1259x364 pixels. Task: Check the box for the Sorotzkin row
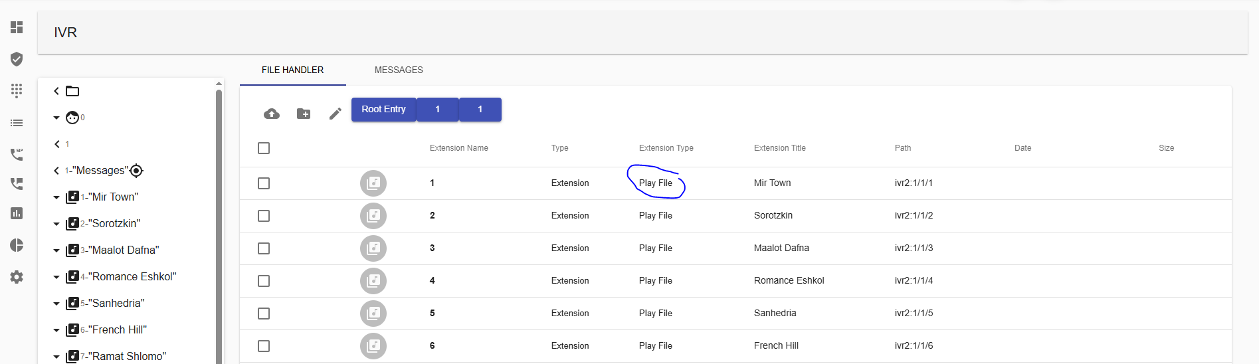pyautogui.click(x=264, y=216)
